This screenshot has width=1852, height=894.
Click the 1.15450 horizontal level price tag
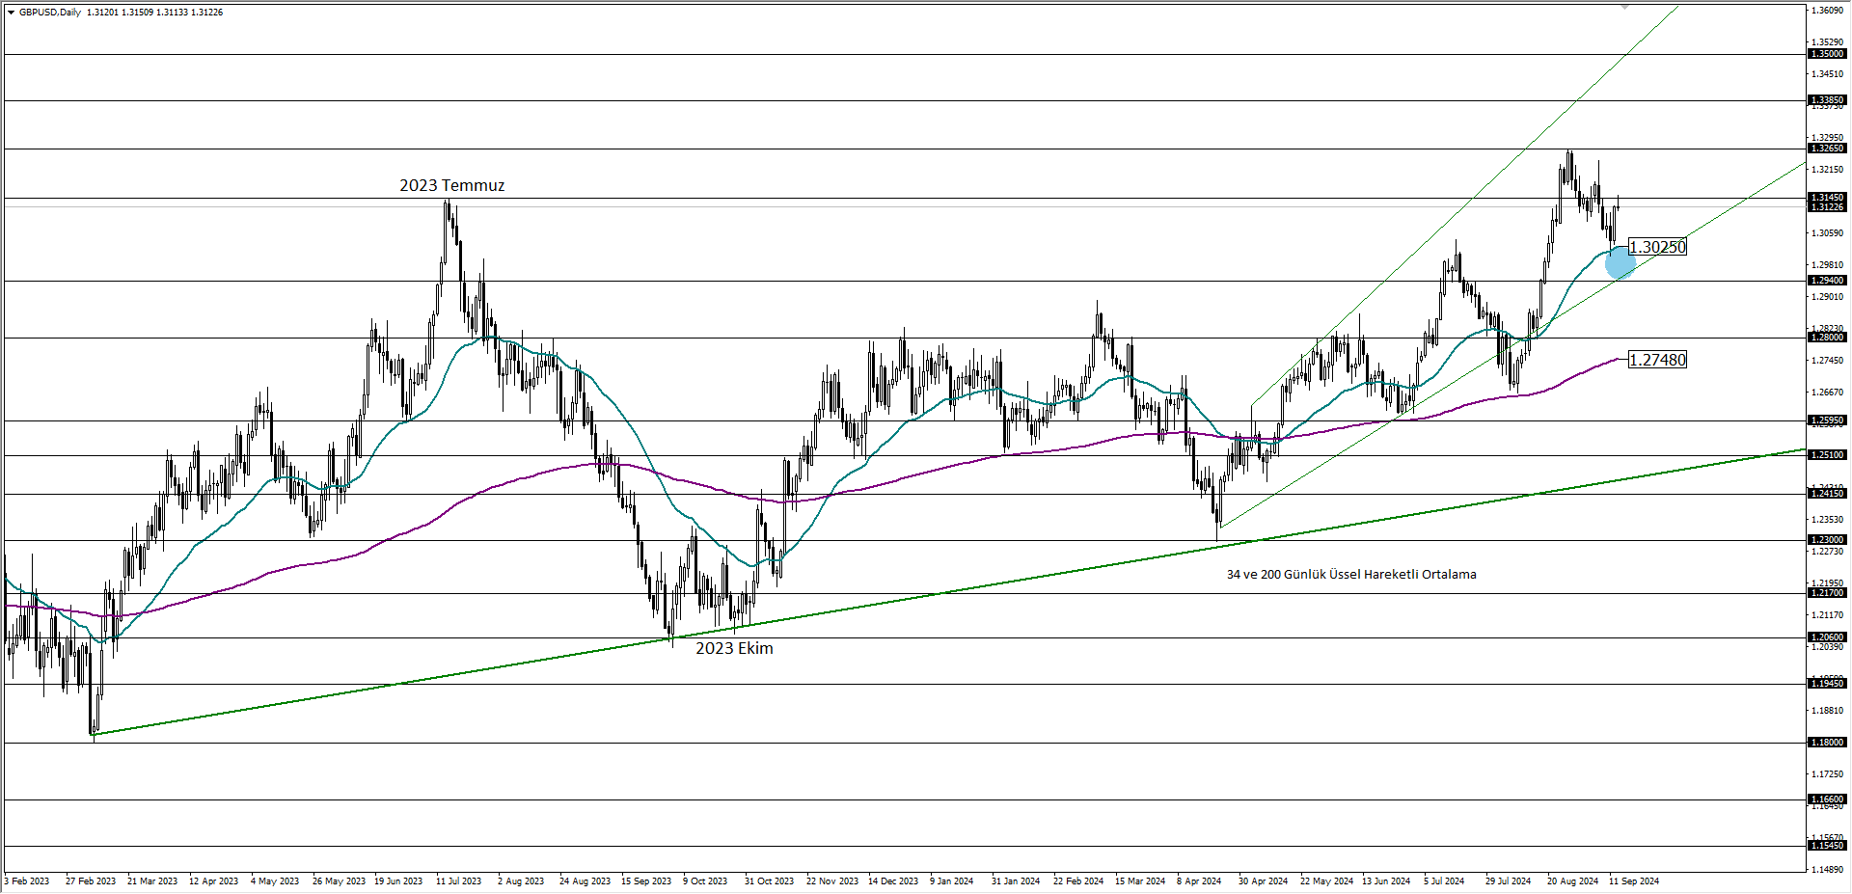[1827, 846]
